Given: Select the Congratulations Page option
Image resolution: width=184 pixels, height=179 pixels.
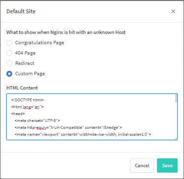Looking at the screenshot, I should click(9, 43).
